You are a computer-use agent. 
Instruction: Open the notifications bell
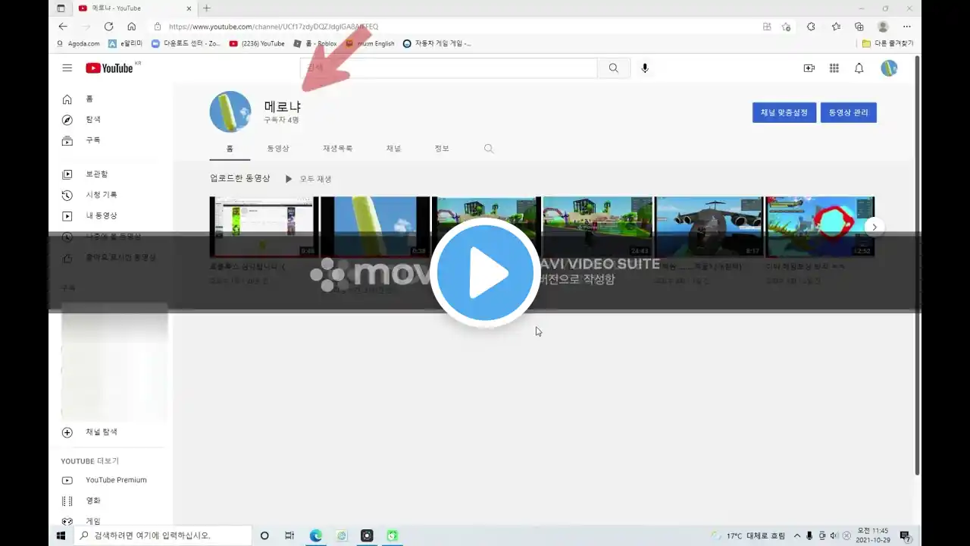(859, 68)
